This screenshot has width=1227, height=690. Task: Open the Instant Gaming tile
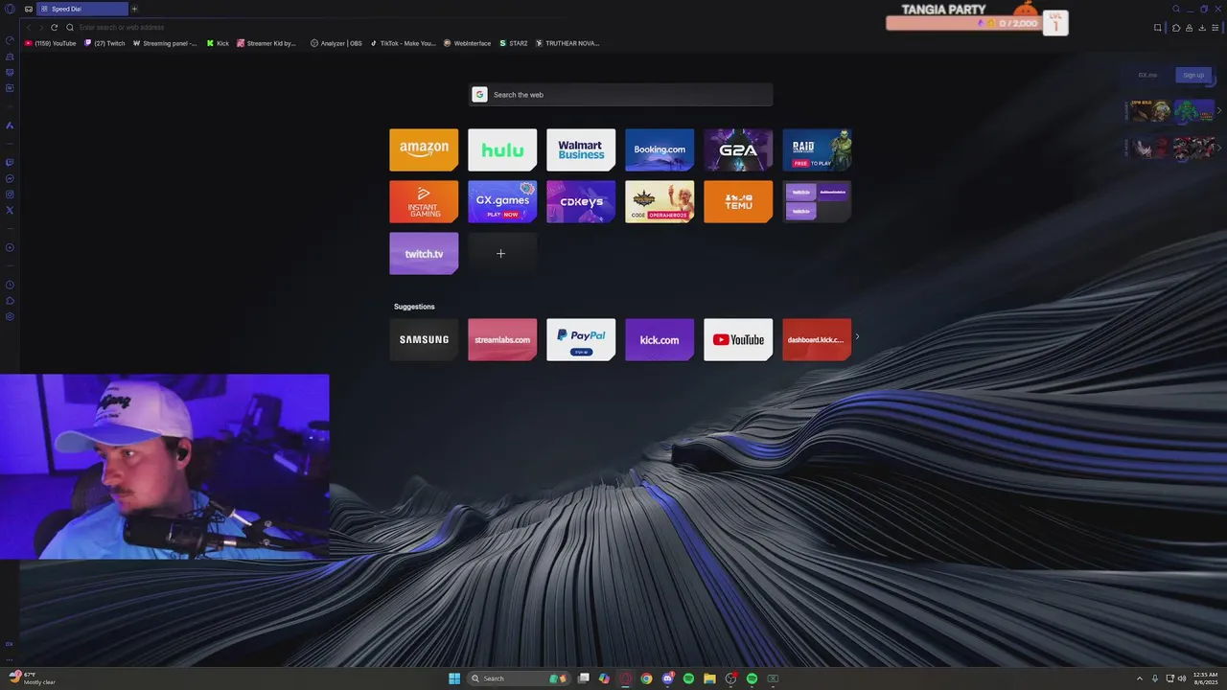click(x=424, y=201)
